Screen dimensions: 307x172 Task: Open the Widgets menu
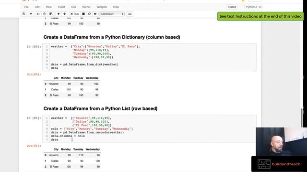[102, 7]
